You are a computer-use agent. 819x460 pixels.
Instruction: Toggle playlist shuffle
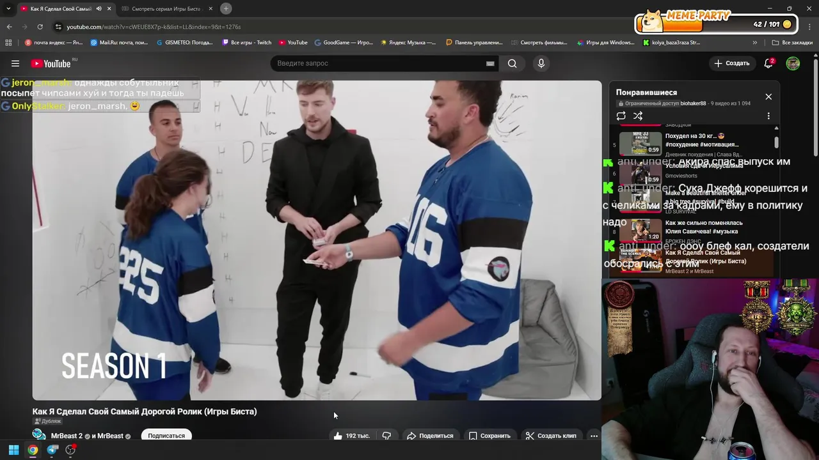point(638,116)
